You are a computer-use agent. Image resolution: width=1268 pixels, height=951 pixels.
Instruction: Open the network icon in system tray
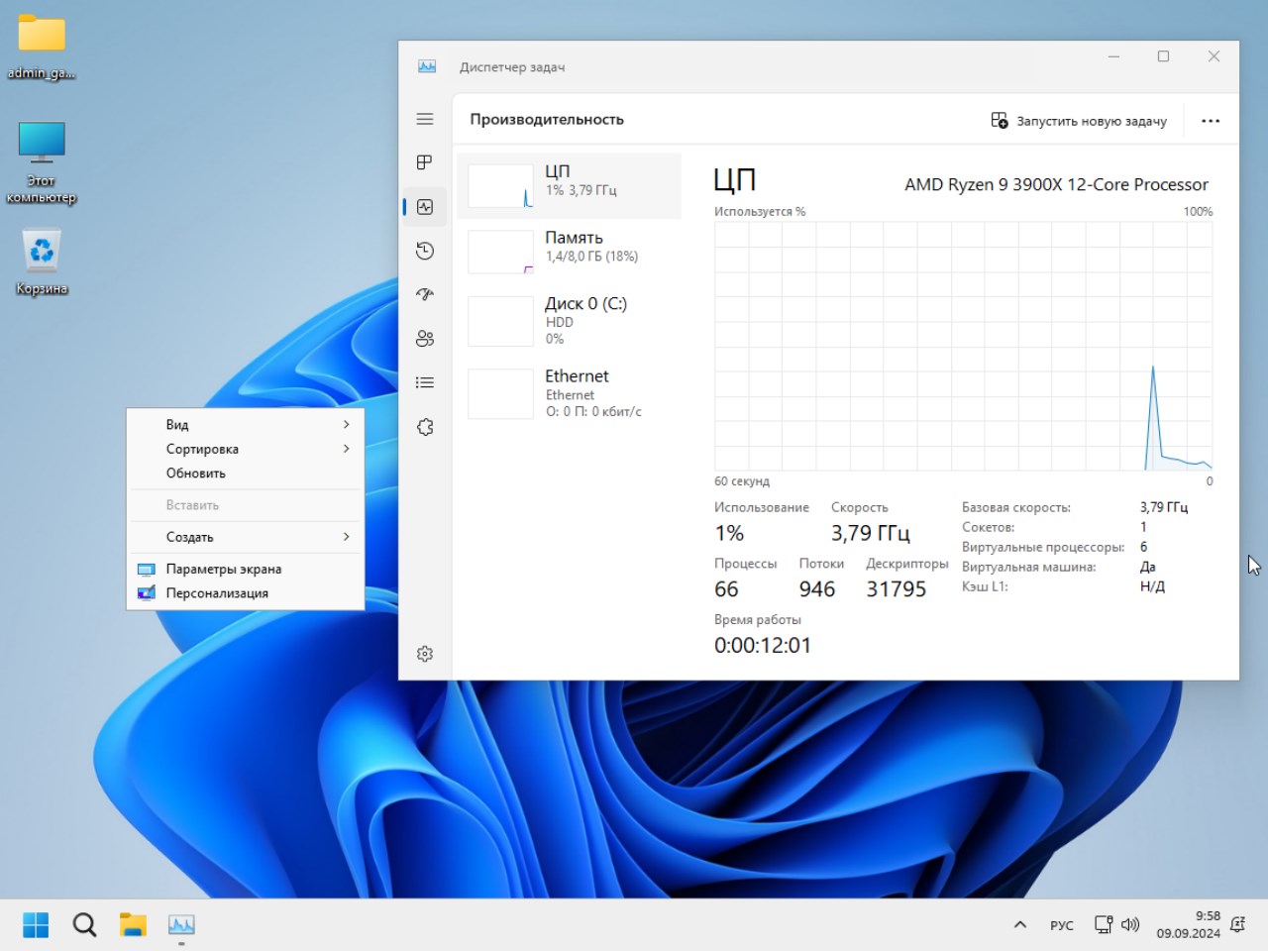(1103, 924)
